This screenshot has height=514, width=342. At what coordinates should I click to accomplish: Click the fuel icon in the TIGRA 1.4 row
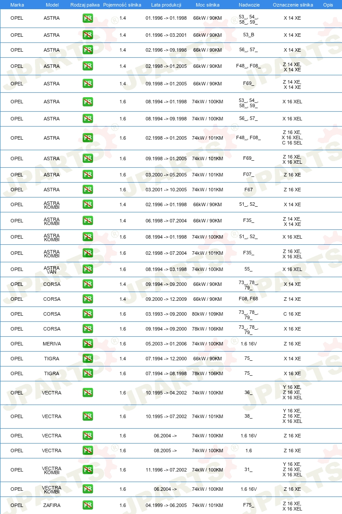click(87, 358)
